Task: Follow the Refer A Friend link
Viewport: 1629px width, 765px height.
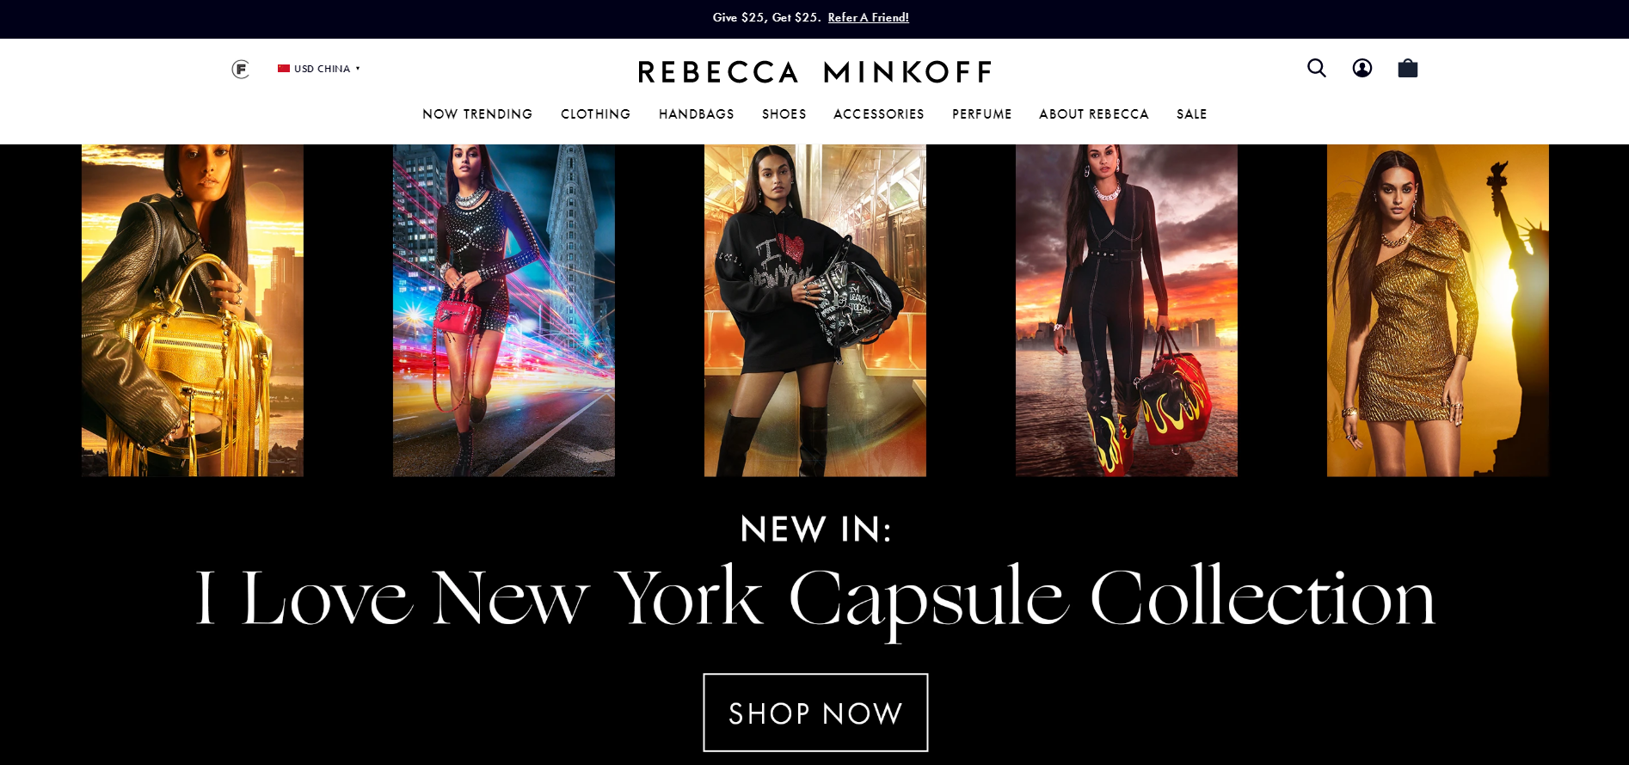Action: (x=869, y=17)
